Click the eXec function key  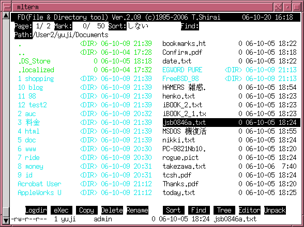[62, 210]
